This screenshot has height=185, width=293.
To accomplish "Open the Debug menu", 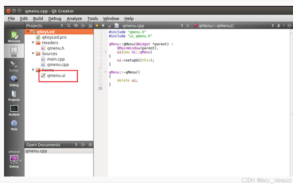I will [x=55, y=19].
